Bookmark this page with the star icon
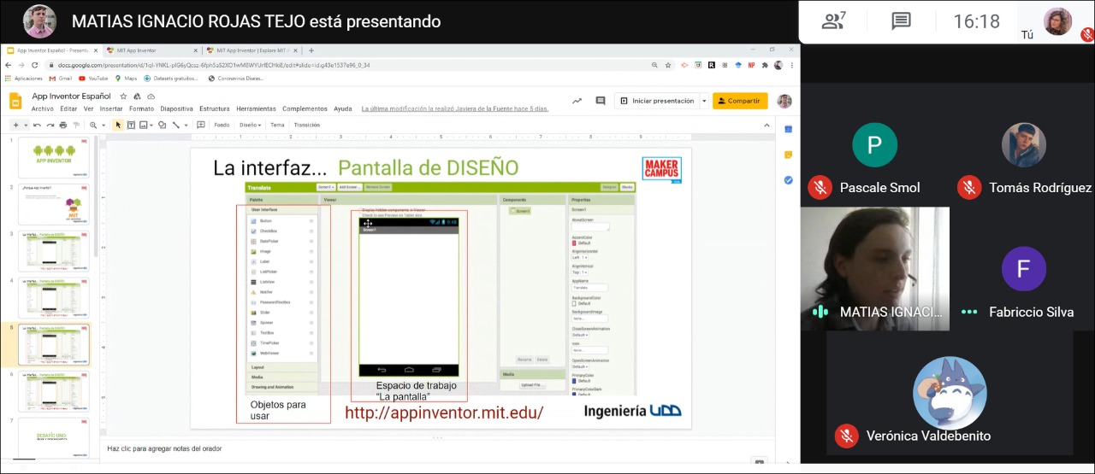The image size is (1095, 474). [668, 65]
